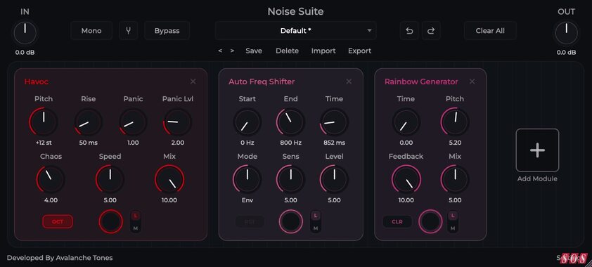Click the 50 ms Rise value
592x267 pixels.
pyautogui.click(x=89, y=143)
